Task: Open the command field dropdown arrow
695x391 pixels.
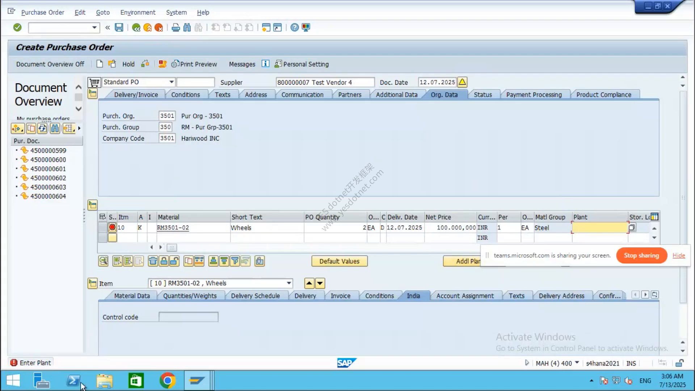Action: pos(94,28)
